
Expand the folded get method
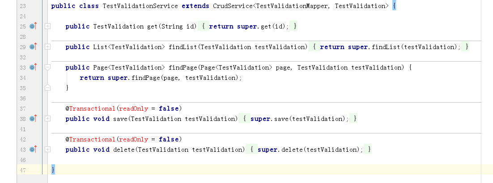[47, 26]
